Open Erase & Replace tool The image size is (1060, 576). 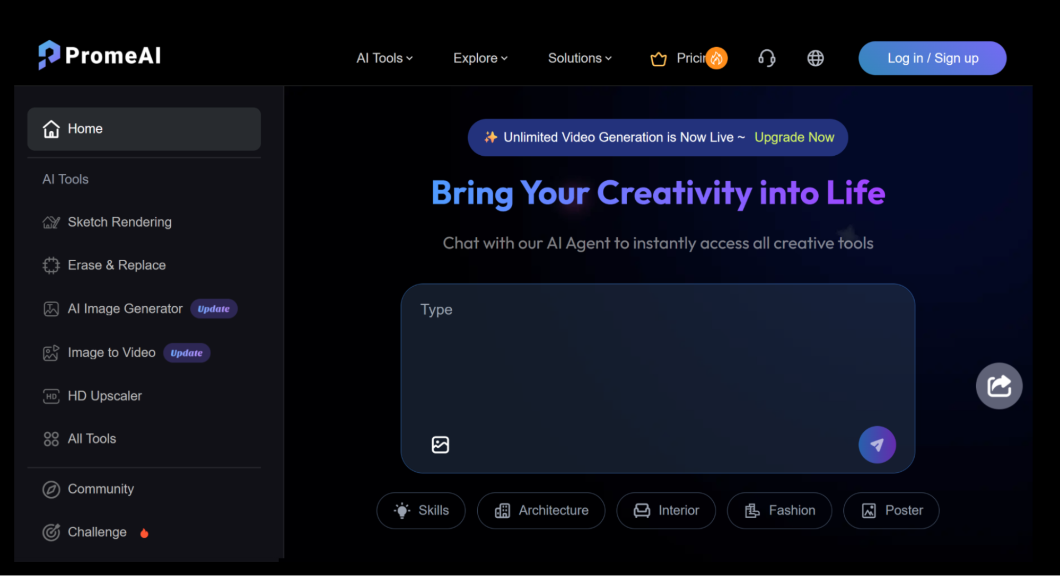(117, 265)
